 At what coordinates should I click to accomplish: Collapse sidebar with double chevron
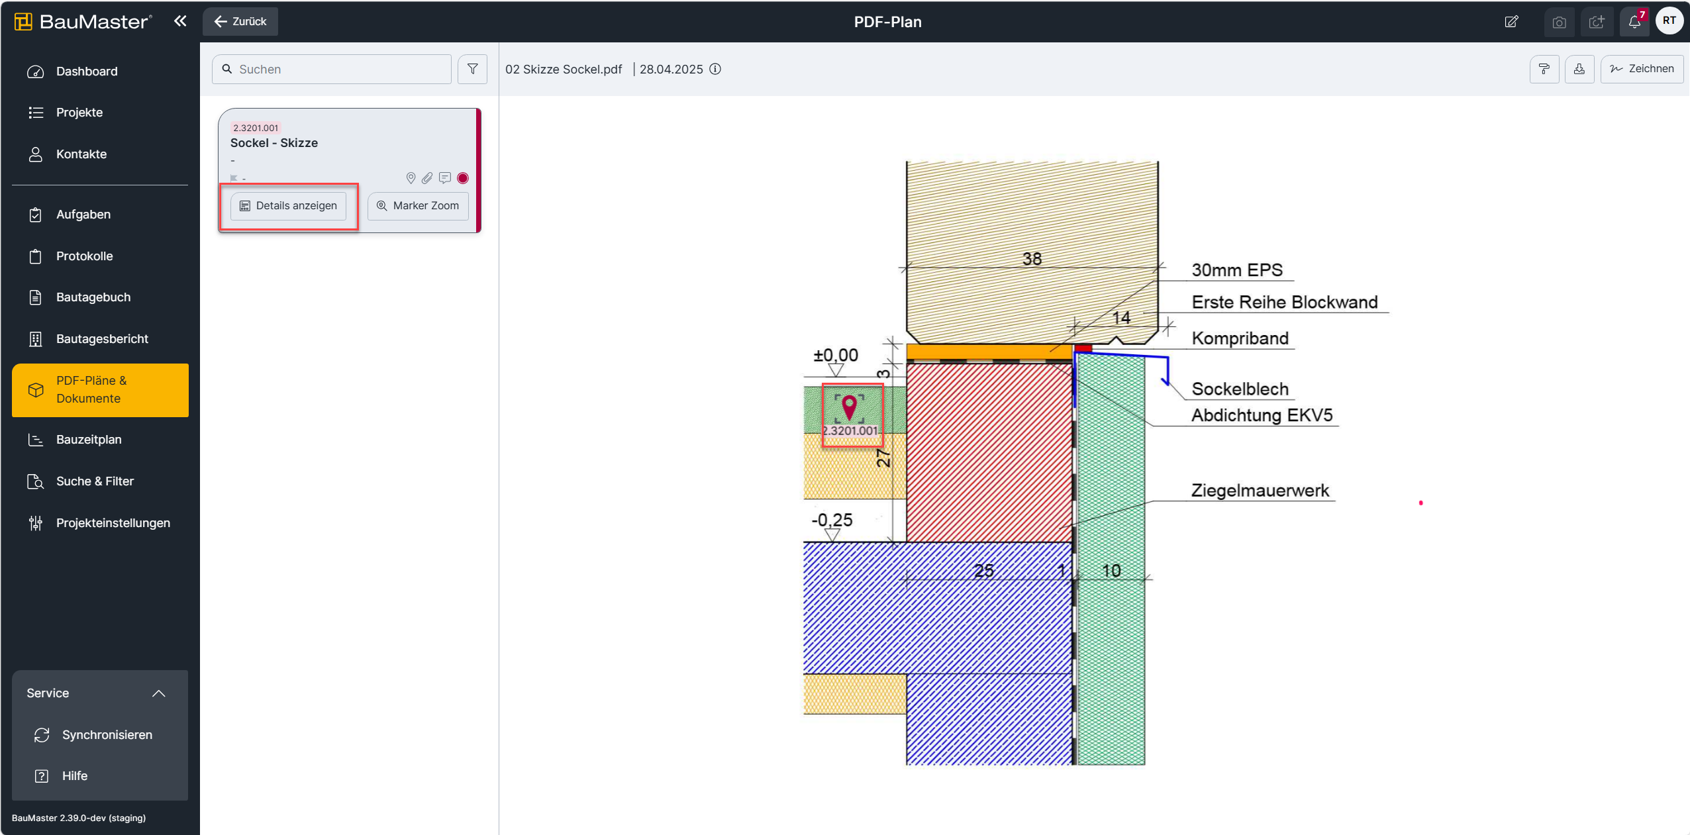pyautogui.click(x=180, y=21)
